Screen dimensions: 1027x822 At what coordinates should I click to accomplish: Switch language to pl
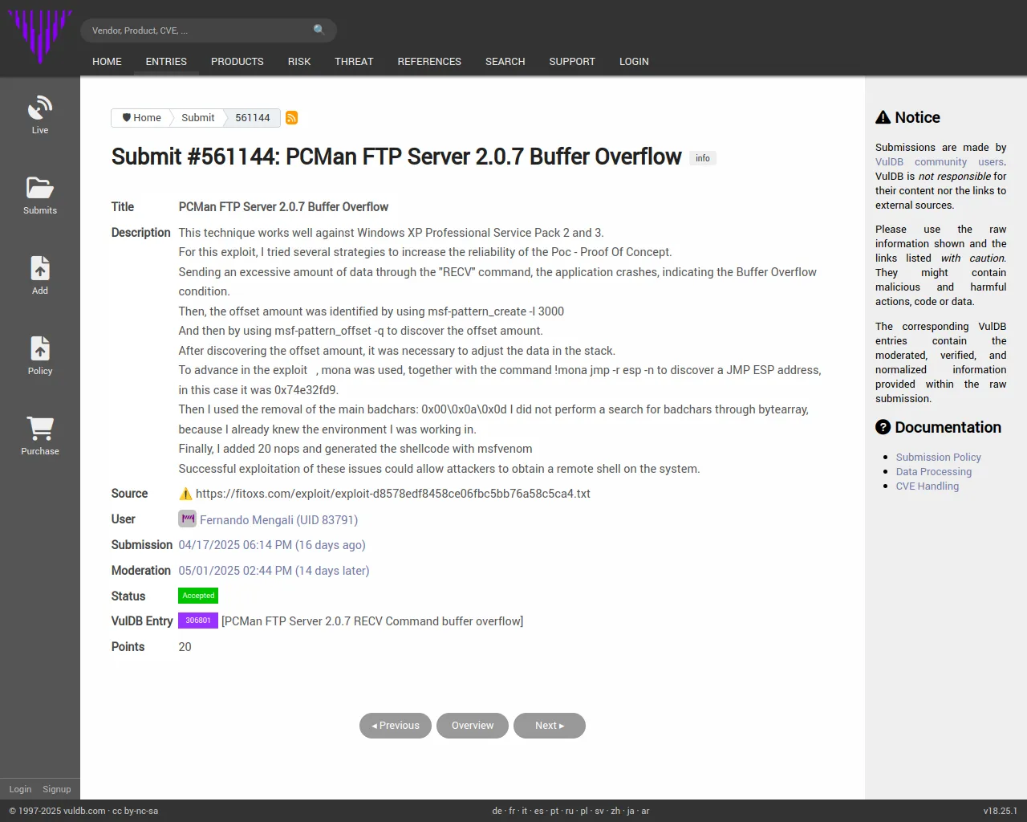tap(584, 811)
